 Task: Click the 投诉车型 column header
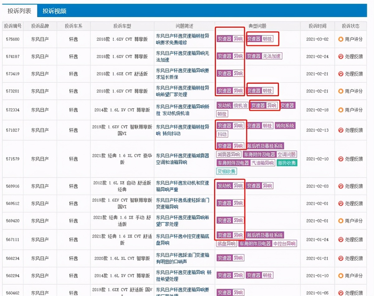(122, 26)
